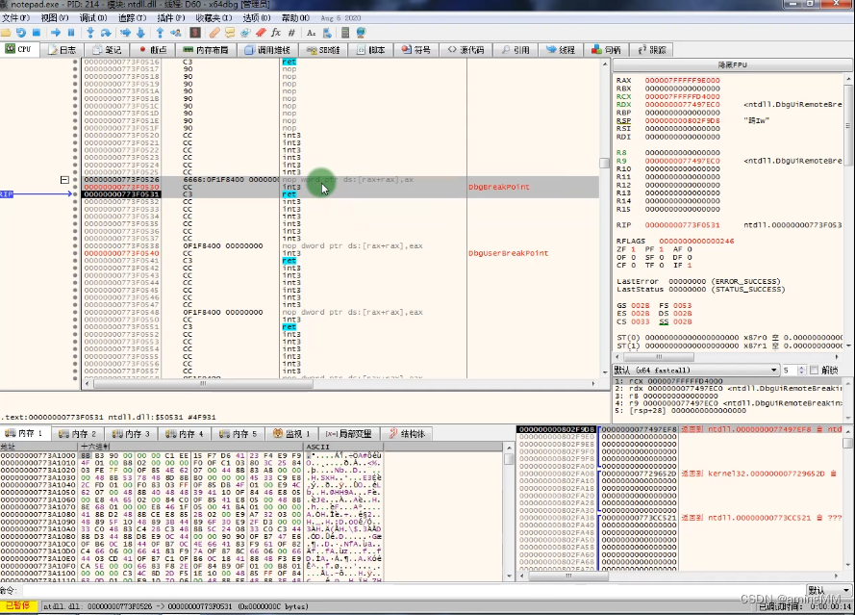Toggle breakpoint bullet at address 00000000773F0530
This screenshot has height=615, width=855.
(x=75, y=187)
